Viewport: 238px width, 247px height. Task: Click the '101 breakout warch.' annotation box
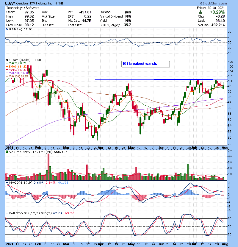(x=145, y=64)
